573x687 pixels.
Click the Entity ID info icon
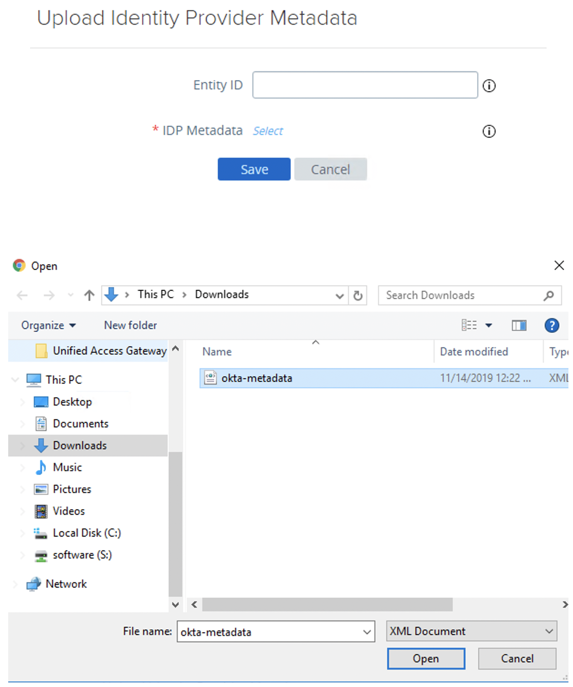489,86
